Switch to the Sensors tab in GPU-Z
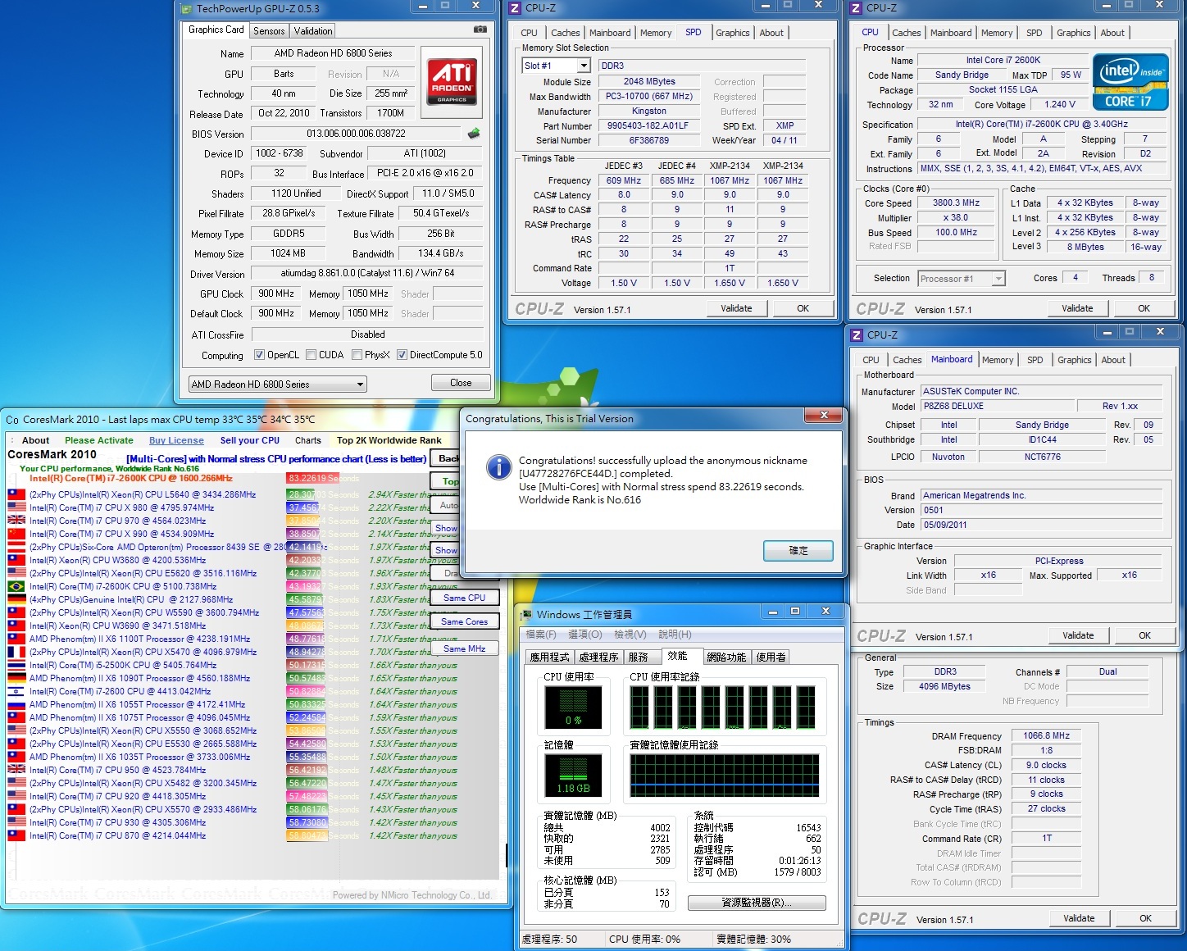 click(269, 31)
